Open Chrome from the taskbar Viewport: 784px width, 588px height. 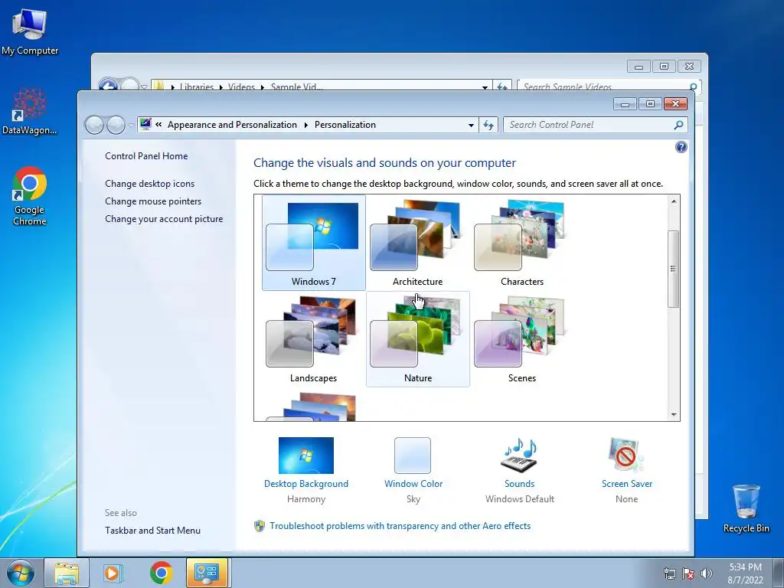point(161,573)
